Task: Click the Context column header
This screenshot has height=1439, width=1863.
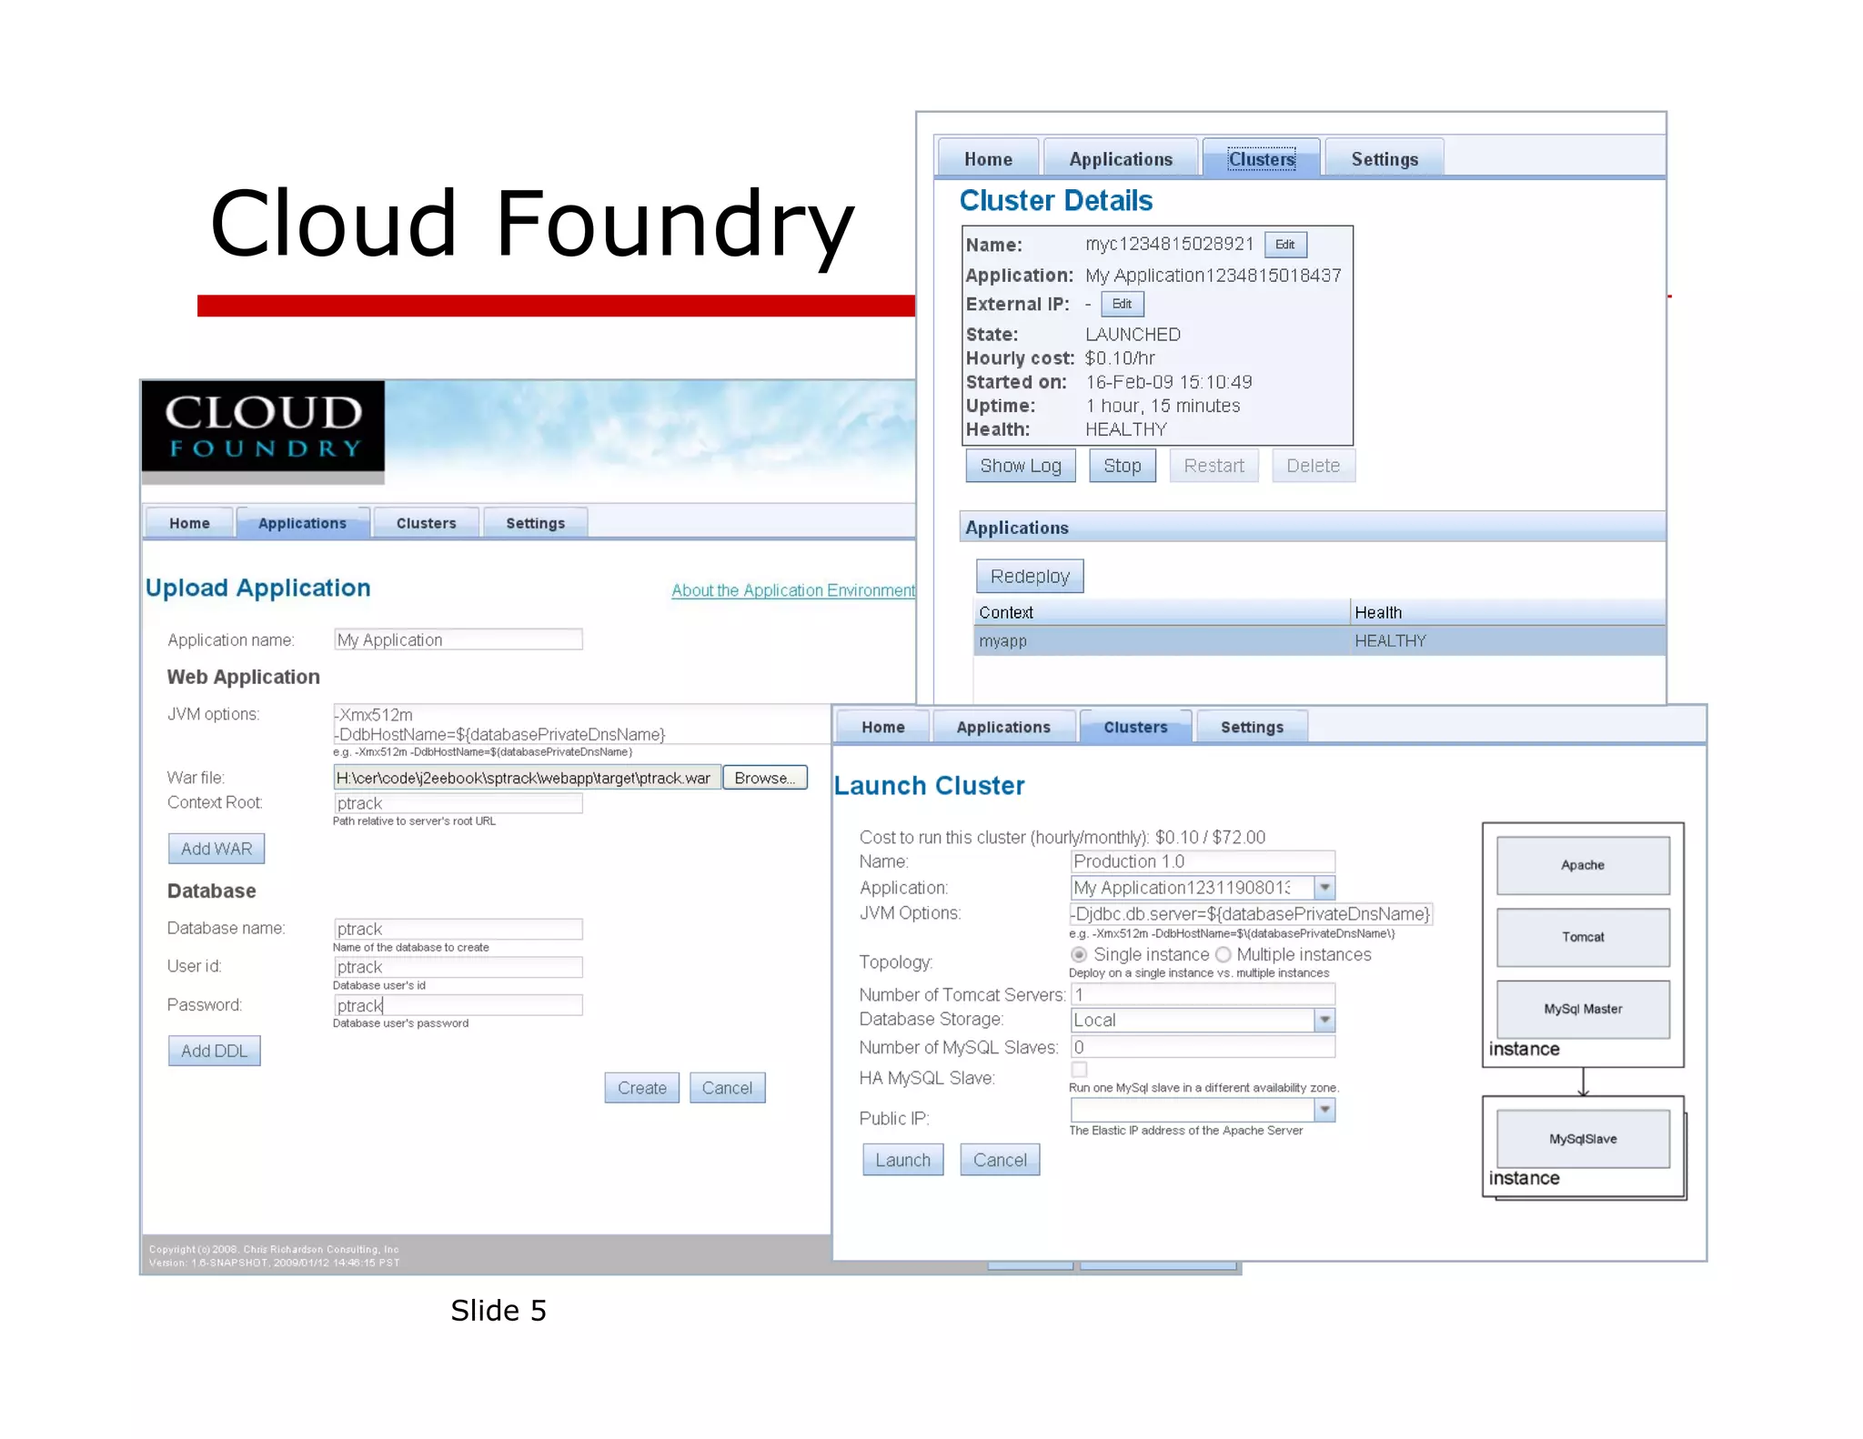Action: pos(1162,612)
